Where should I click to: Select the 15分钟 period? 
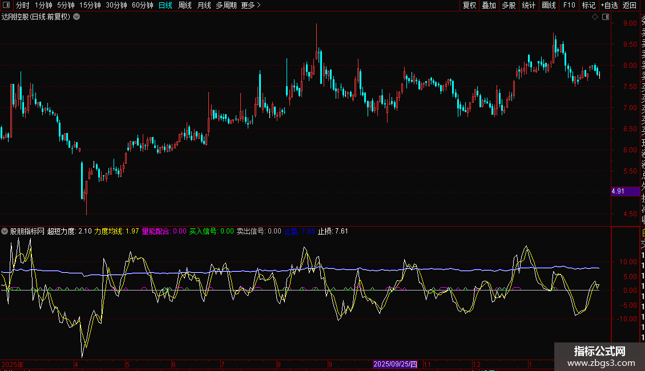[90, 5]
